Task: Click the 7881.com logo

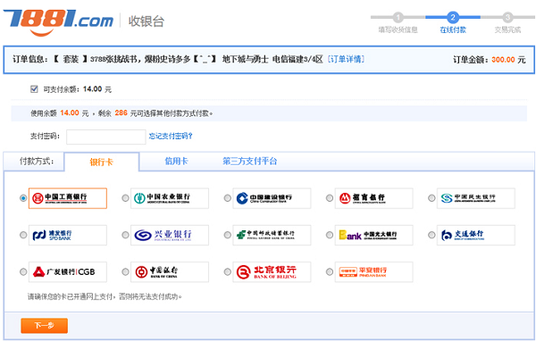Action: tap(58, 22)
